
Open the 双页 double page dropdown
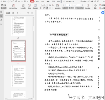click(x=72, y=8)
